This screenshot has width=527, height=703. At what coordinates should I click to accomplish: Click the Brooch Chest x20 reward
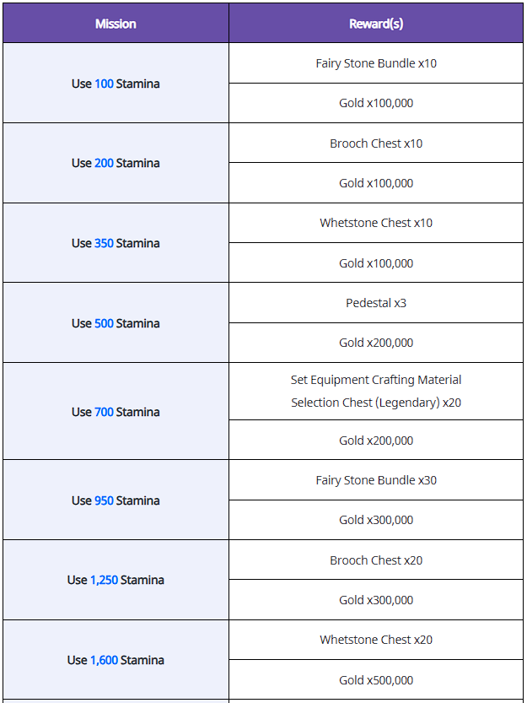[376, 560]
